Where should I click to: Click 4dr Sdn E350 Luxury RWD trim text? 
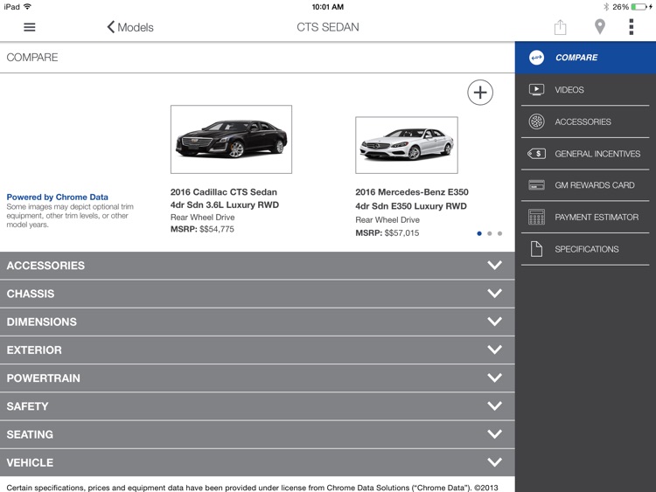click(x=411, y=206)
